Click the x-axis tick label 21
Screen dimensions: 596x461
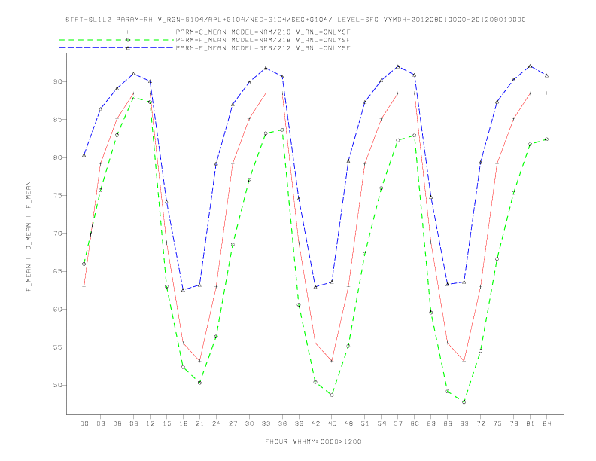click(199, 423)
